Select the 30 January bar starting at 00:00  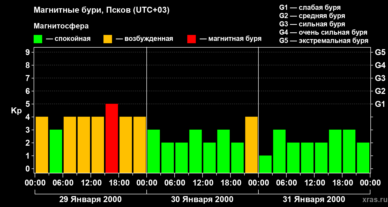tap(154, 151)
